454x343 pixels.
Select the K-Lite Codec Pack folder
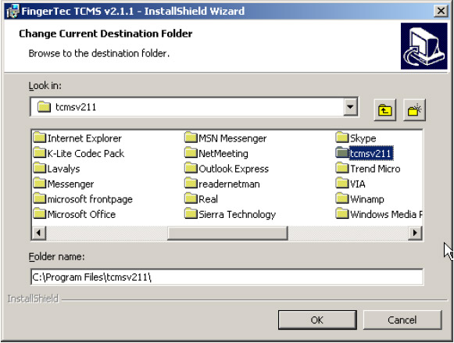78,153
